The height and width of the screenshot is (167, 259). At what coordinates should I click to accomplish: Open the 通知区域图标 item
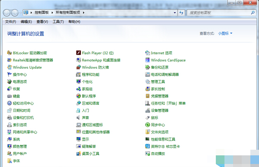pyautogui.click(x=89, y=125)
